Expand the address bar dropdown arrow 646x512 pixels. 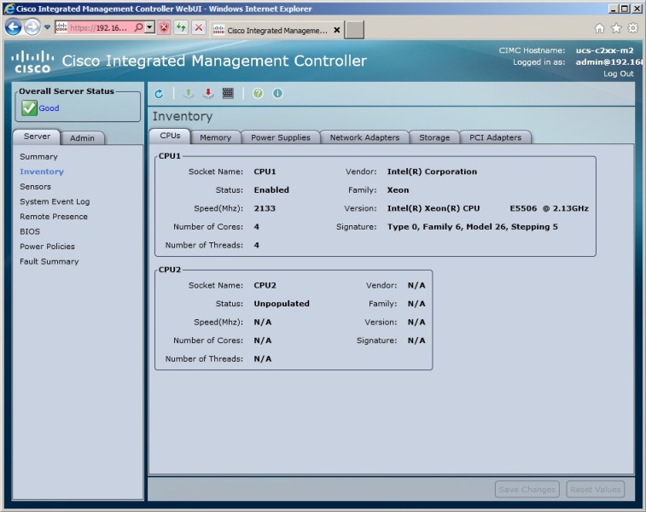coord(150,27)
